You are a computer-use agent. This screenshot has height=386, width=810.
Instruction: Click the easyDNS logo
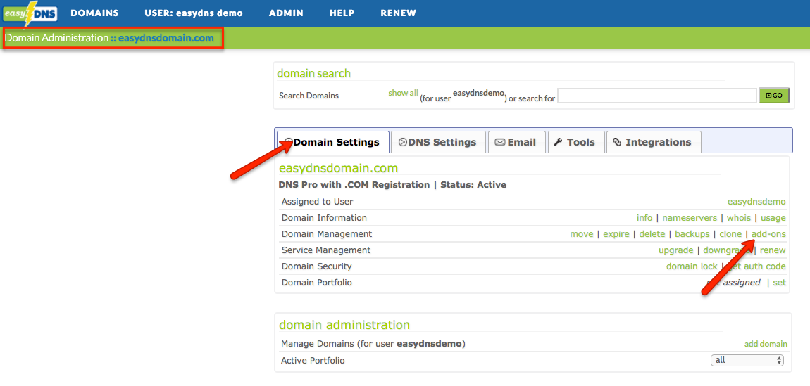[x=30, y=13]
